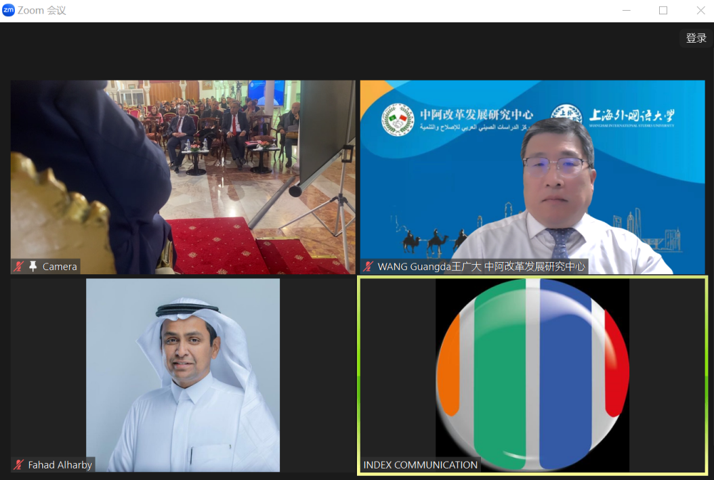Select Fahad Alharby's profile photo tile
Screen dimensions: 714x480
tap(183, 372)
